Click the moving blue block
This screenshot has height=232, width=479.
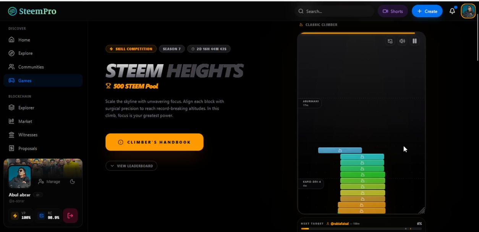[x=340, y=150]
